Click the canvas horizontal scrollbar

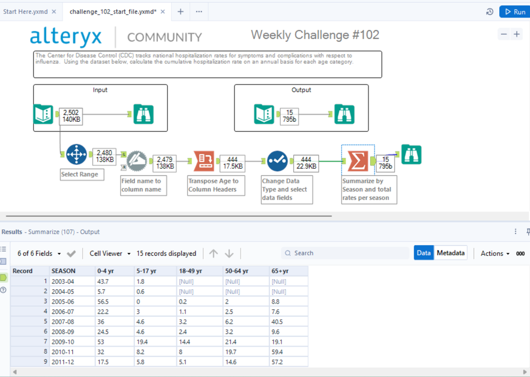click(x=169, y=215)
